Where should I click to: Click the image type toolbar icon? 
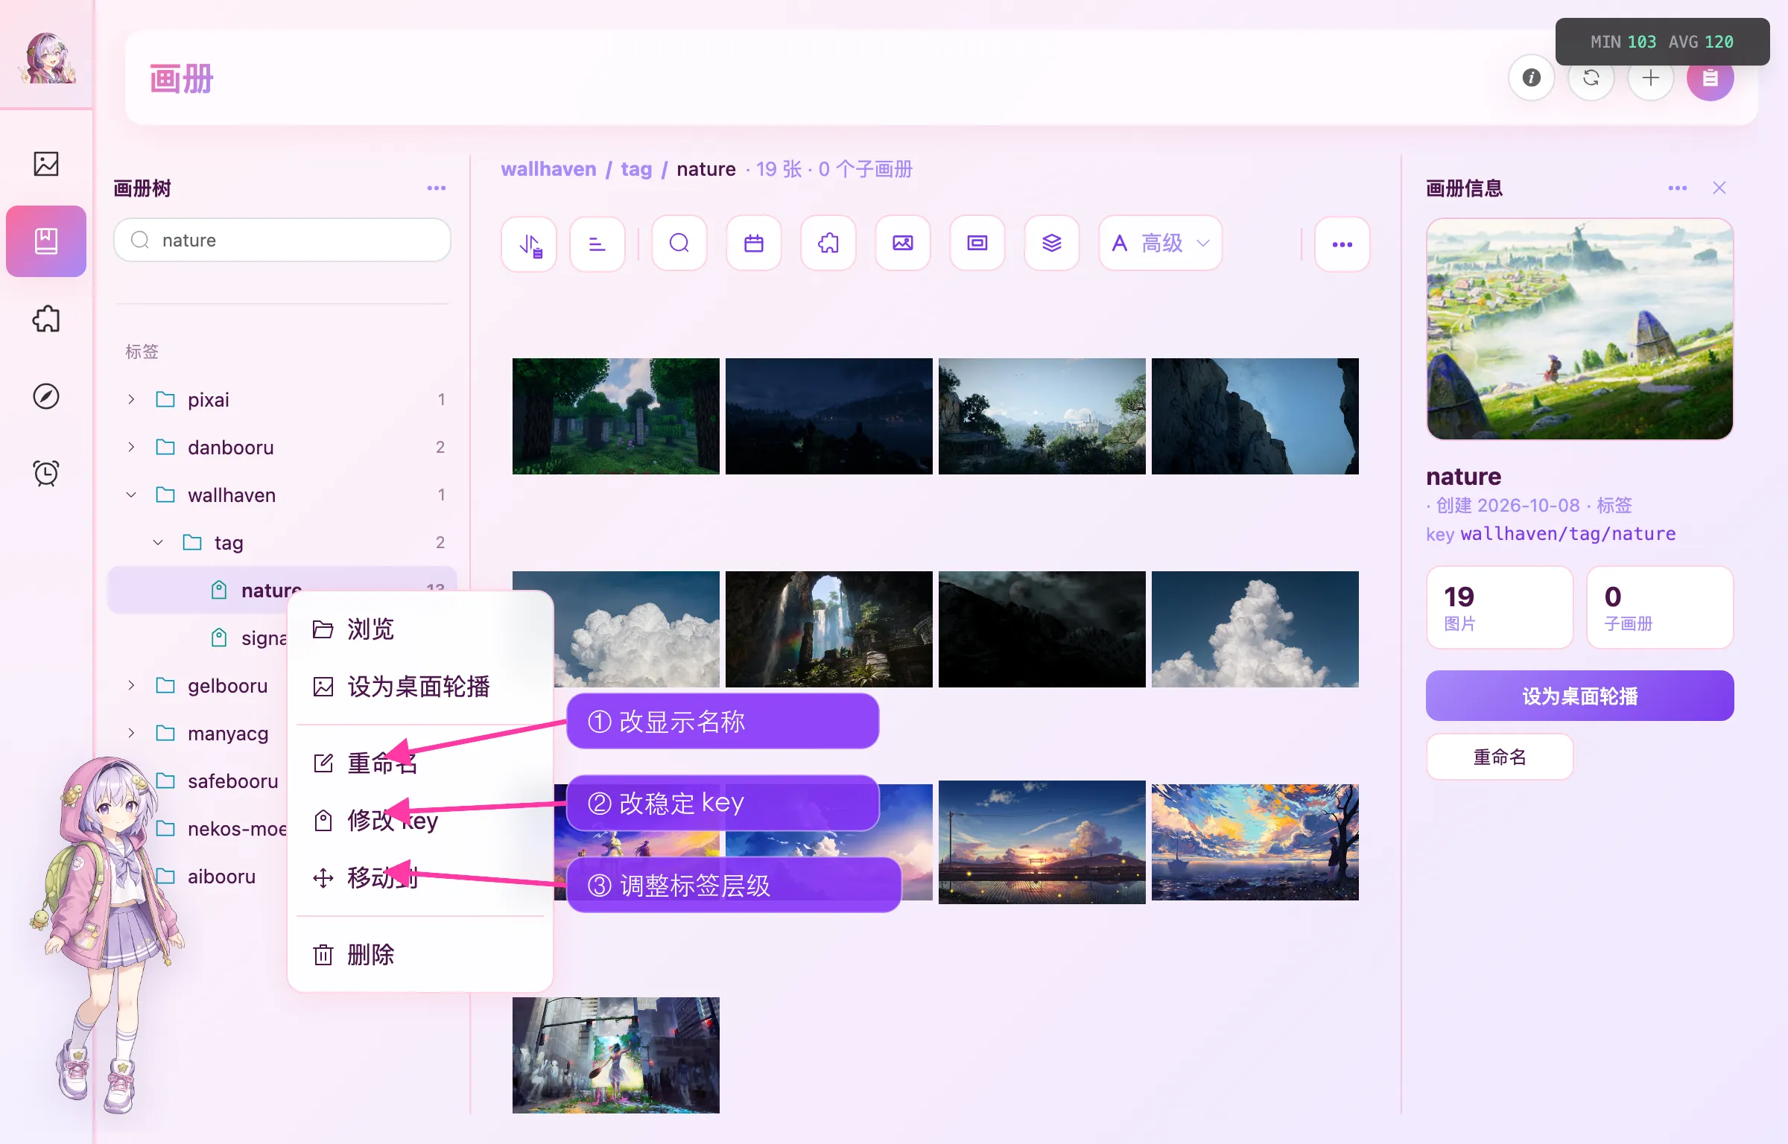coord(903,244)
